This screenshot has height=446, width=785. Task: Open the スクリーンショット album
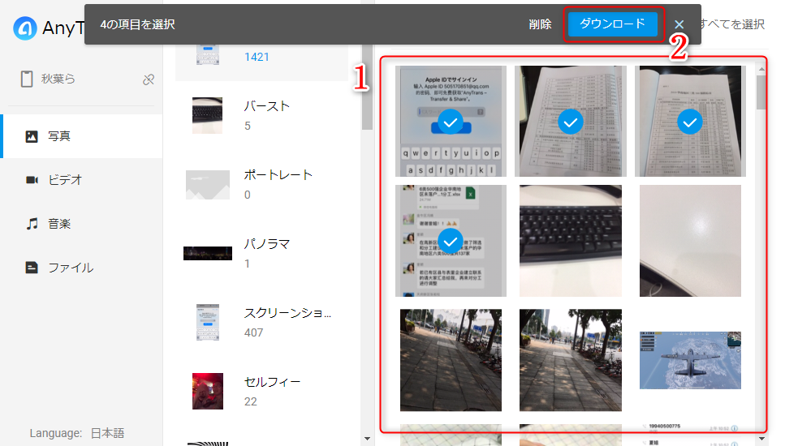261,323
